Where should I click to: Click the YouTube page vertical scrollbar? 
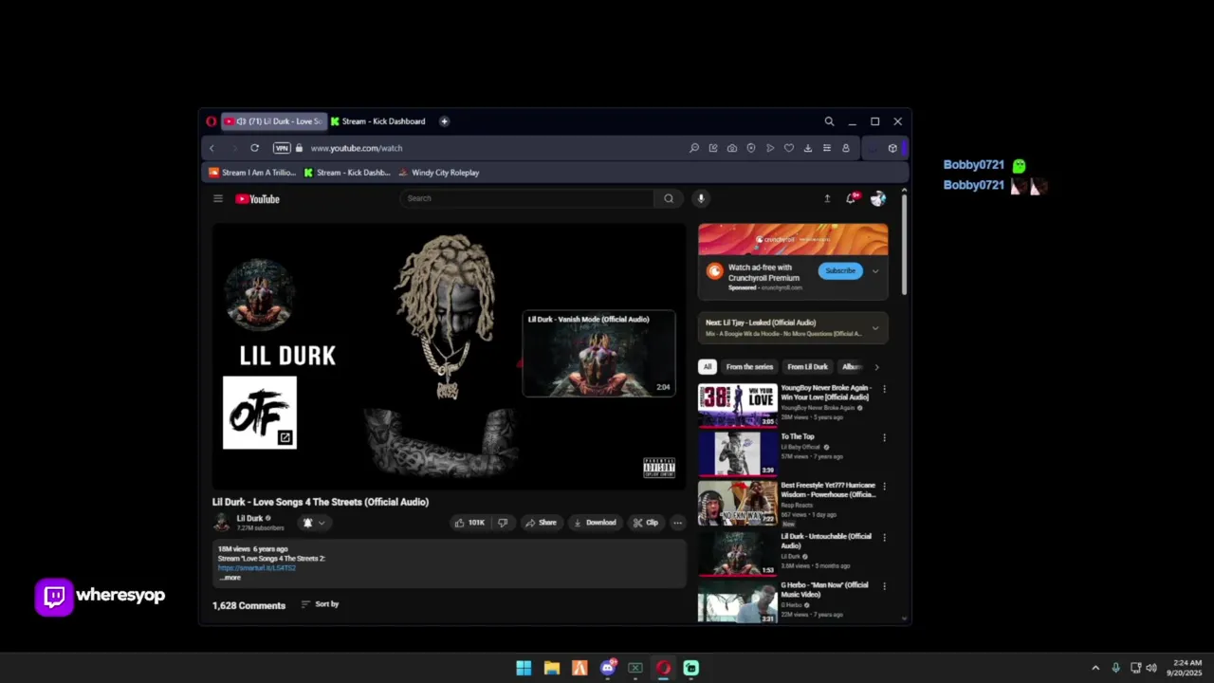pos(904,245)
